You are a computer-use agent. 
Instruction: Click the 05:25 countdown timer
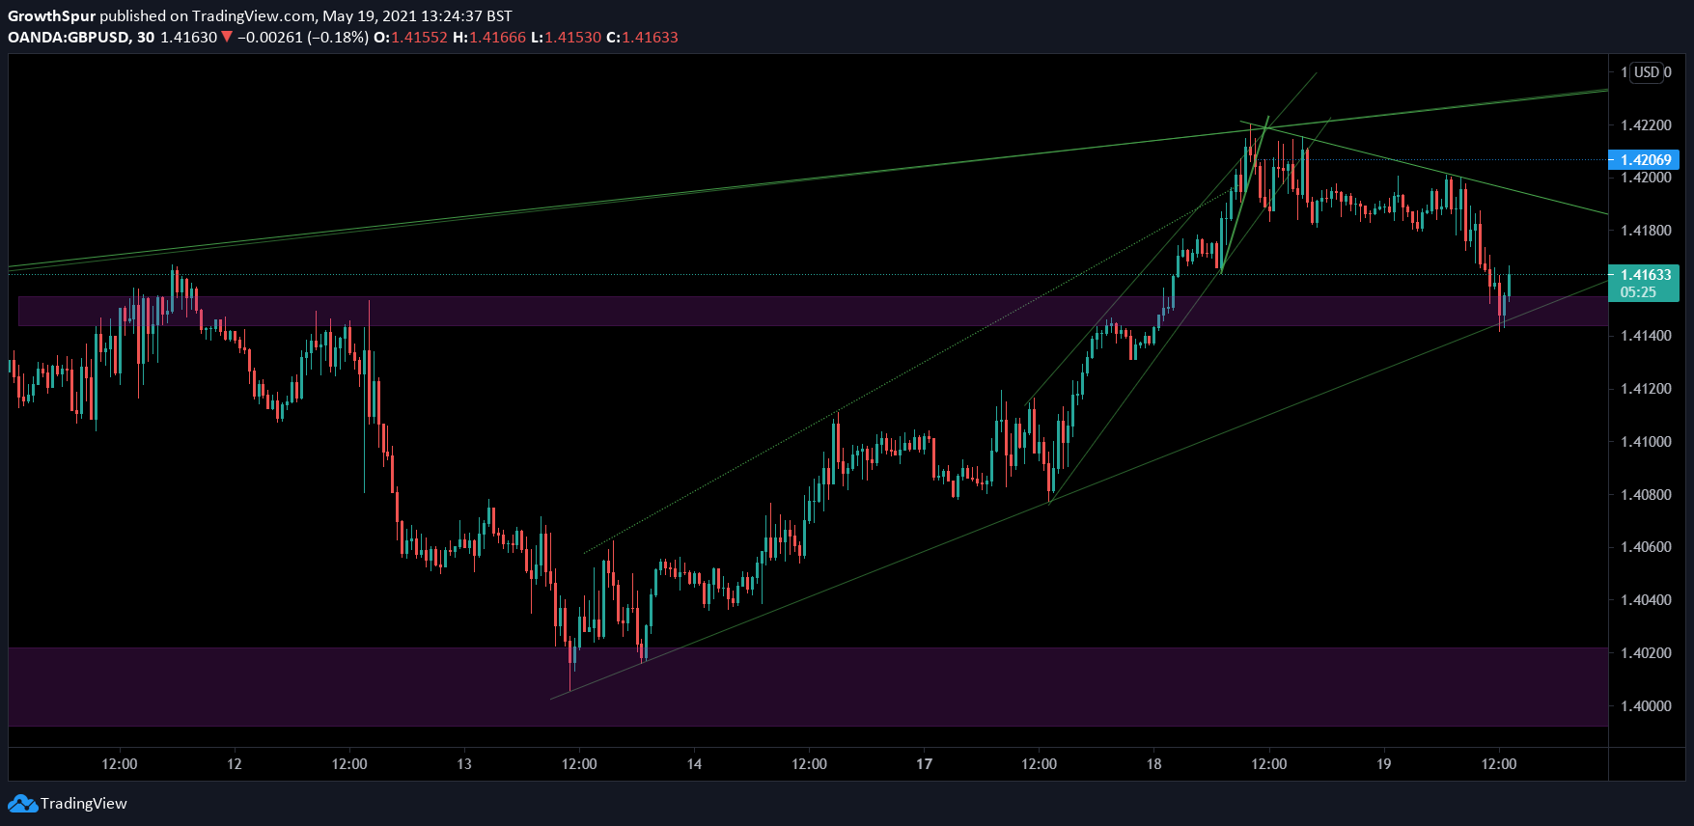click(1638, 292)
